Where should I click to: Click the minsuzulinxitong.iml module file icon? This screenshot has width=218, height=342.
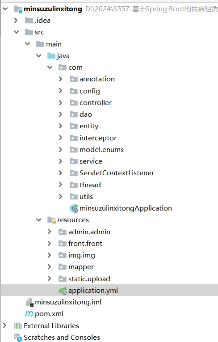[29, 302]
